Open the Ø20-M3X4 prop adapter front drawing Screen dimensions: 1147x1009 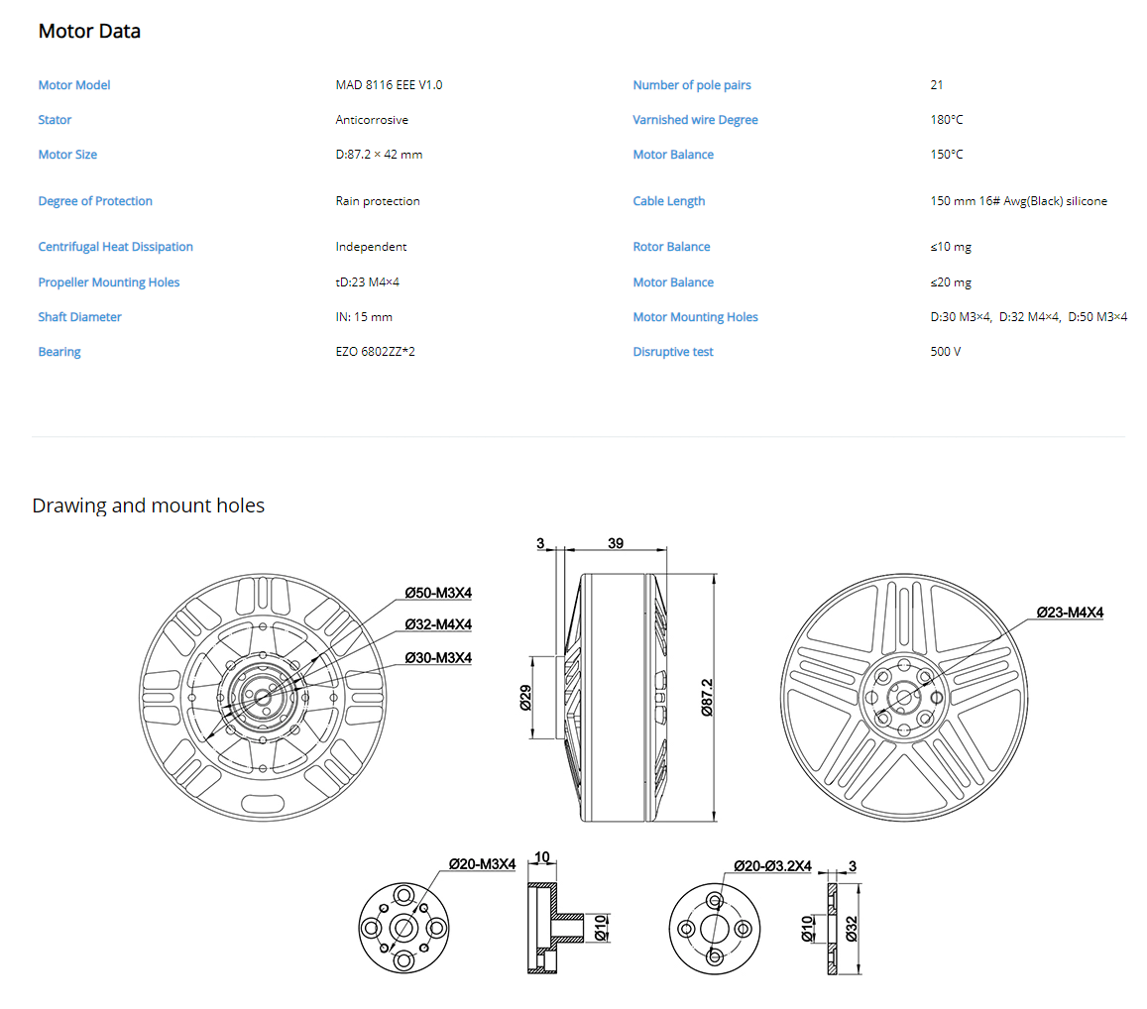coord(403,928)
